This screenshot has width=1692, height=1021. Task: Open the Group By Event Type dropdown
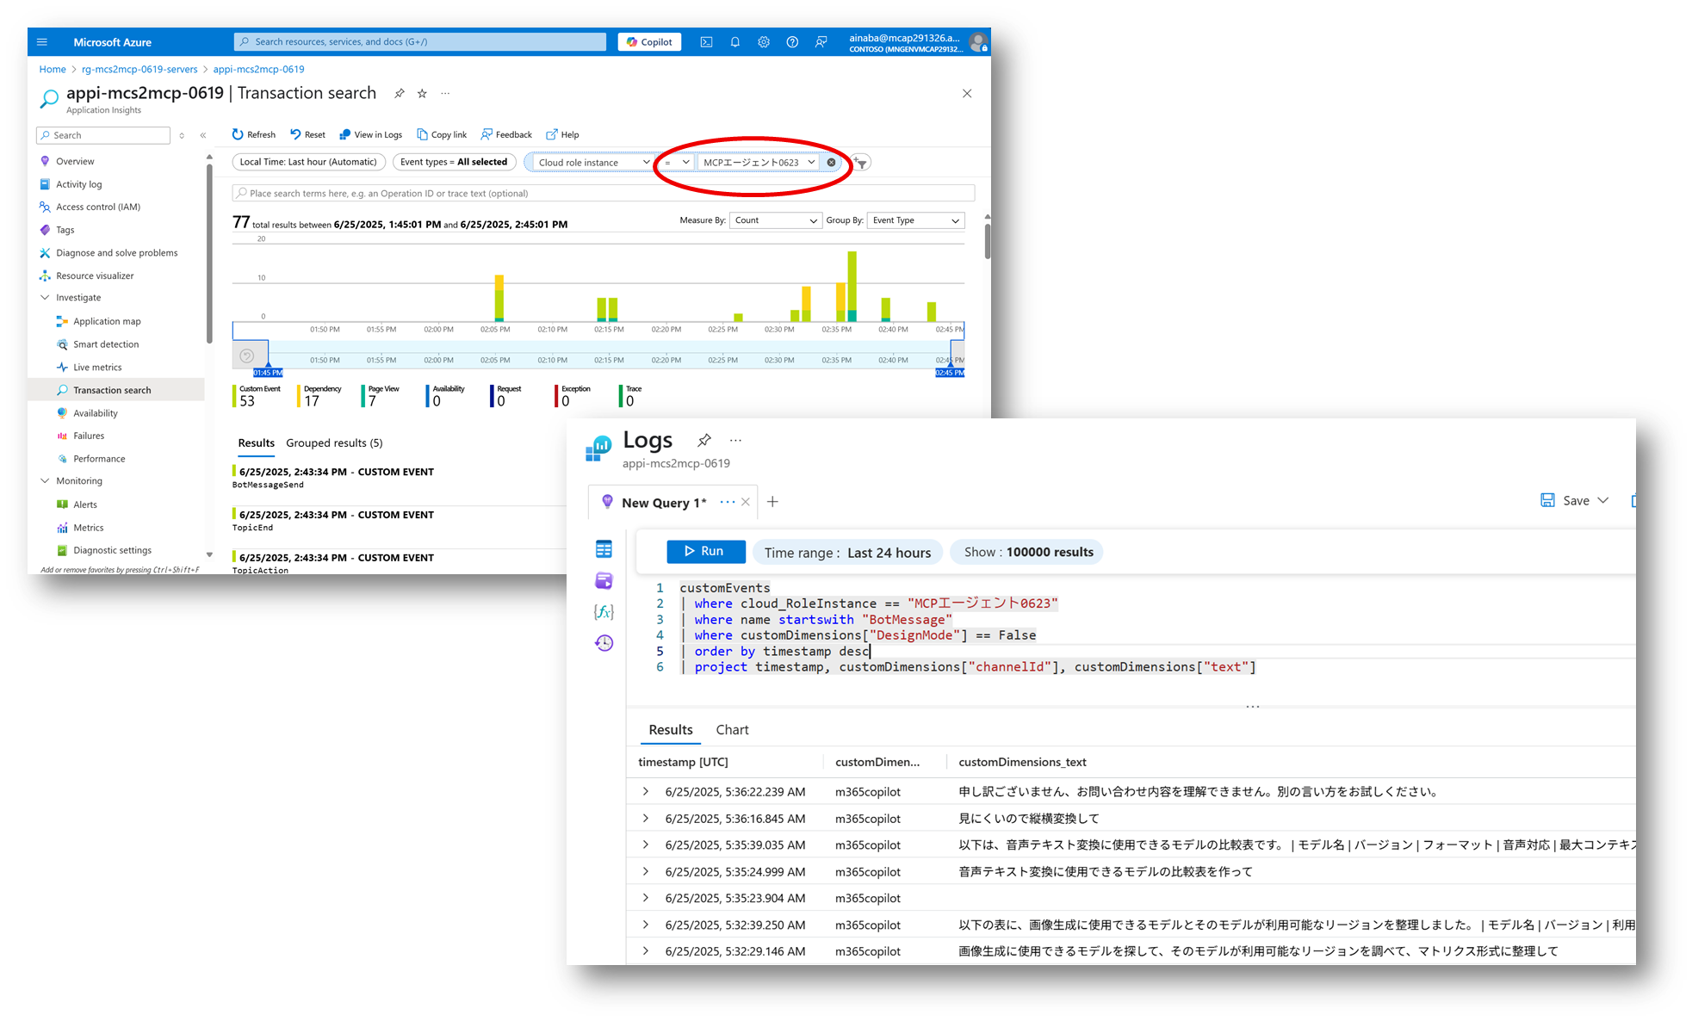[x=915, y=220]
